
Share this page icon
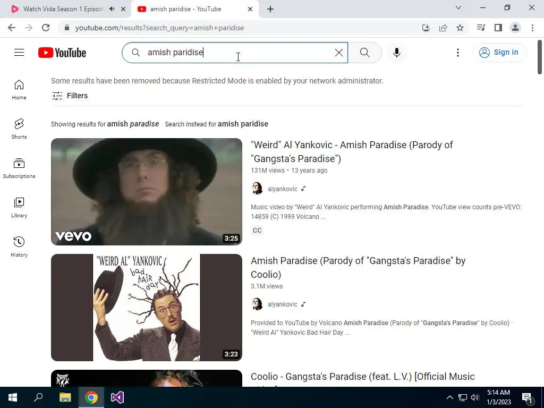[443, 28]
